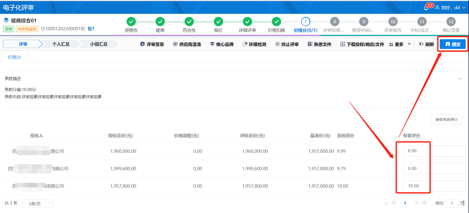Click 终止评审 in the toolbar

[287, 44]
